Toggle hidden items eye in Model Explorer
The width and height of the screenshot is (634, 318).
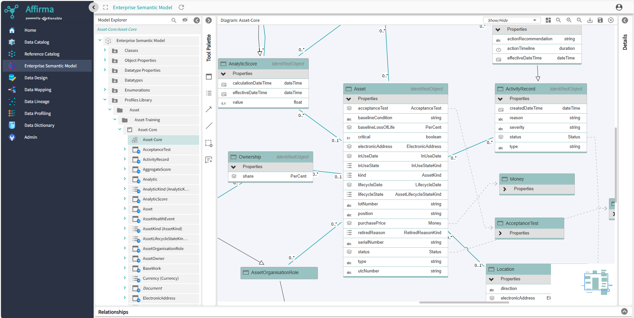(x=185, y=20)
